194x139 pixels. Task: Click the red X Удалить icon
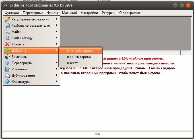pos(7,44)
